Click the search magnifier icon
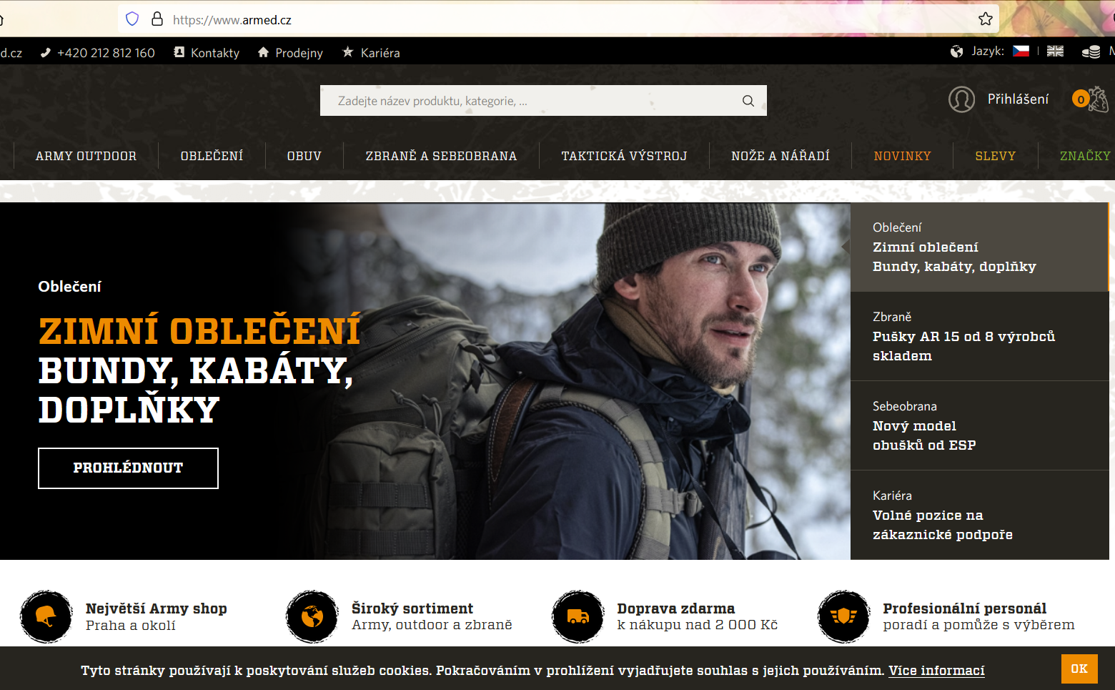The image size is (1115, 690). click(x=748, y=101)
